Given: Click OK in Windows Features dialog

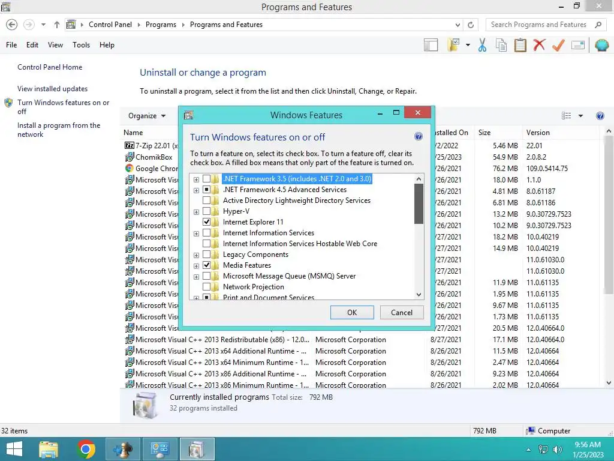Looking at the screenshot, I should point(352,312).
